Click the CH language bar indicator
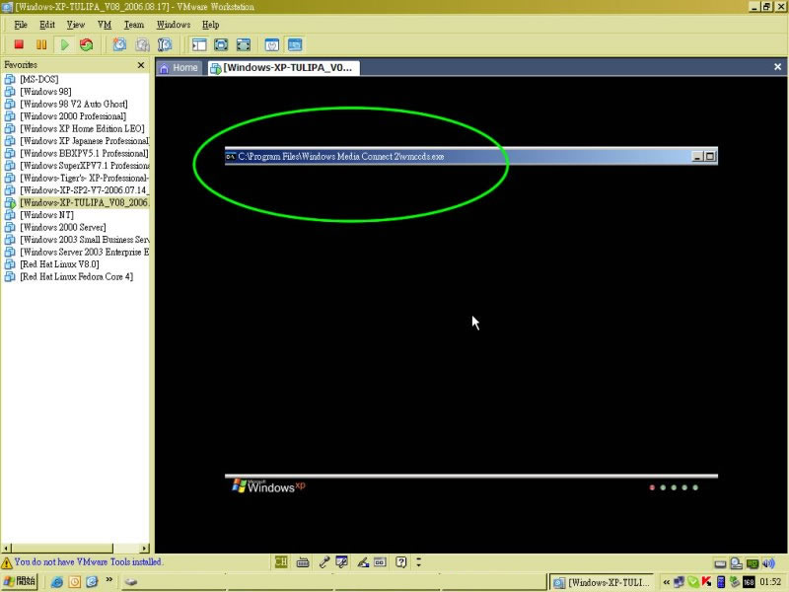Image resolution: width=789 pixels, height=592 pixels. coord(281,561)
